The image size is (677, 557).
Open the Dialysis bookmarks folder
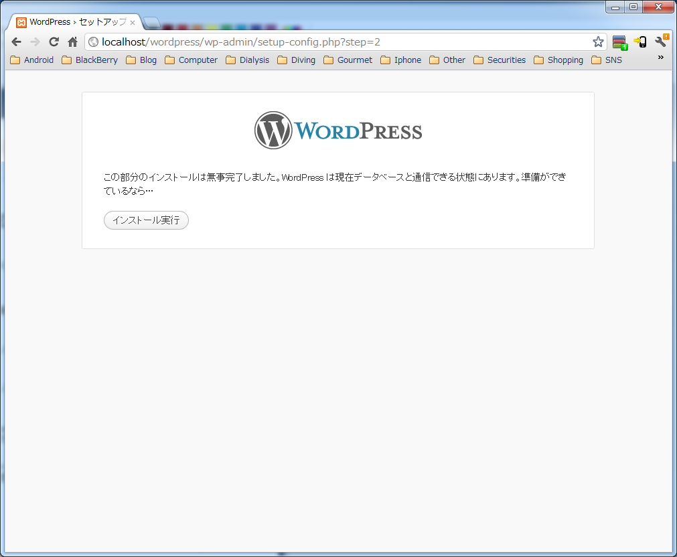[247, 60]
